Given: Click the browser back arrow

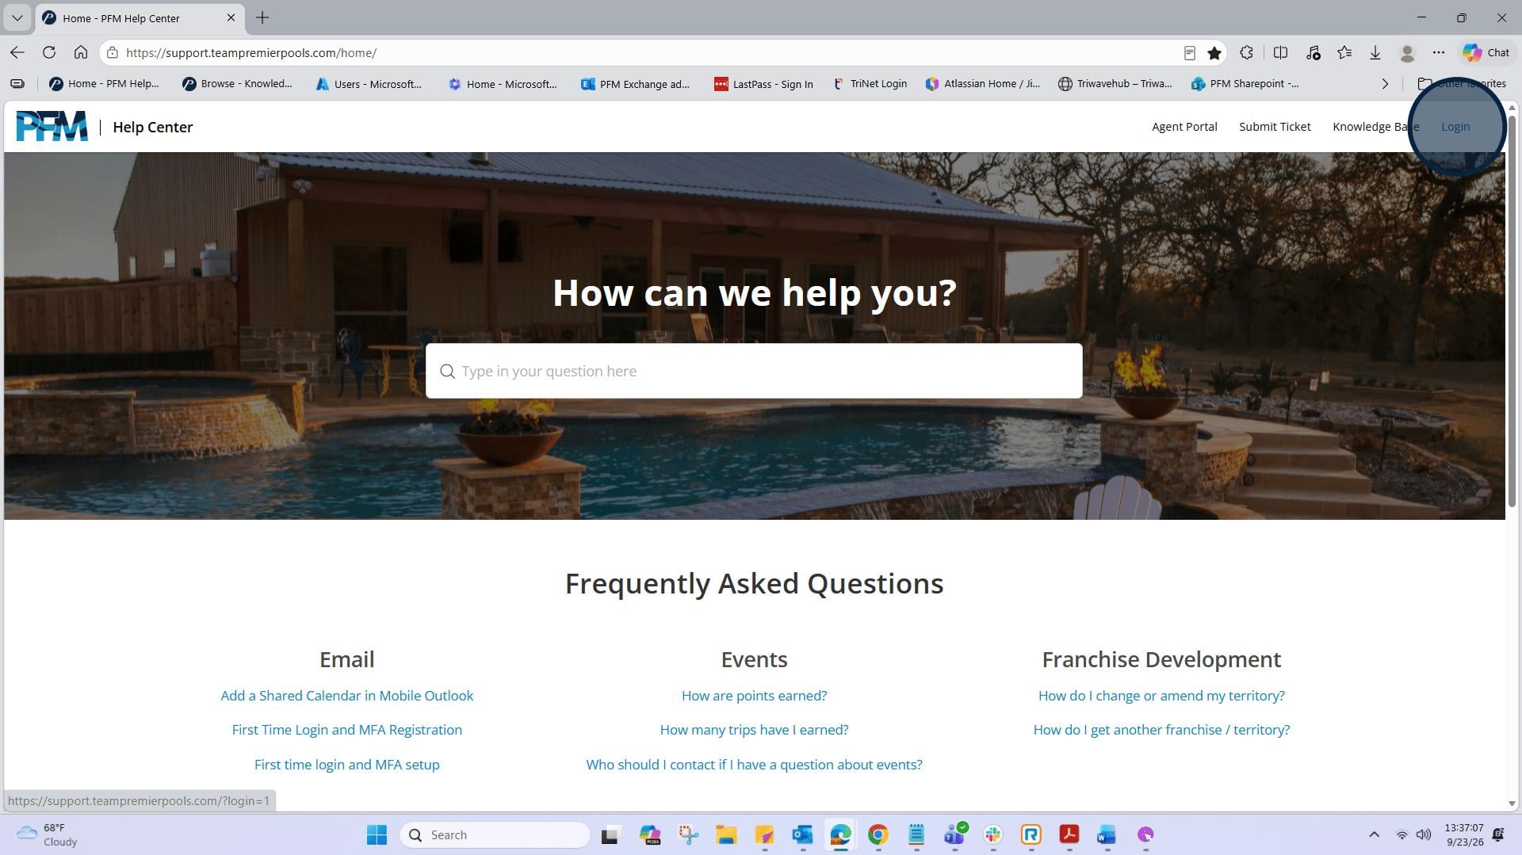Looking at the screenshot, I should tap(17, 52).
